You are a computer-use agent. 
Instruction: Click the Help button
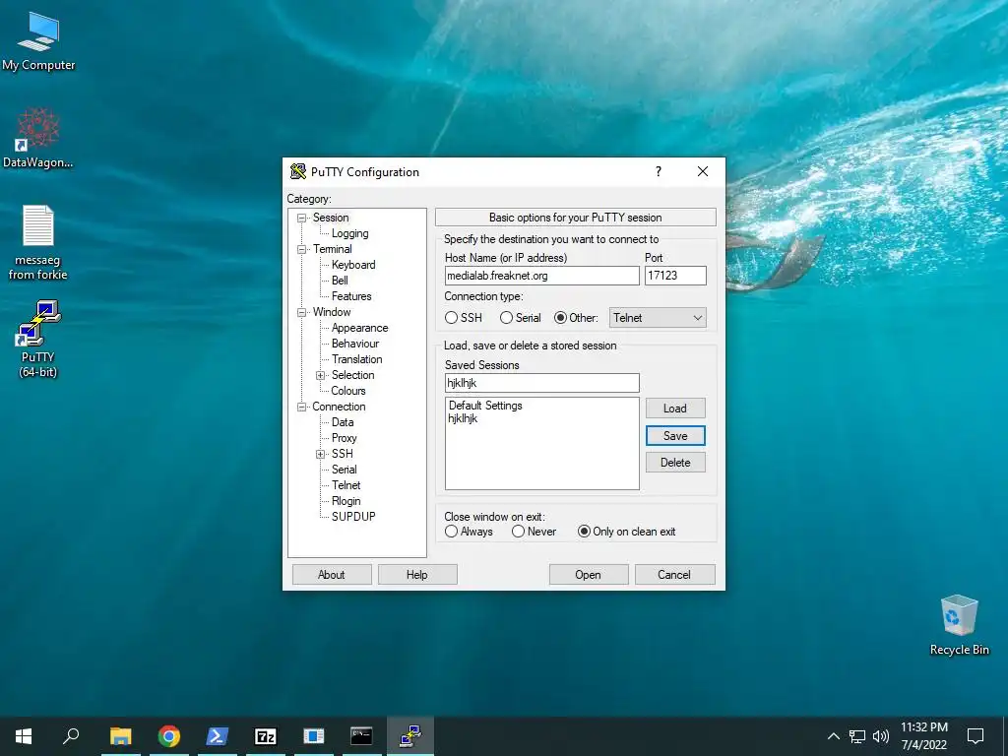pyautogui.click(x=417, y=575)
